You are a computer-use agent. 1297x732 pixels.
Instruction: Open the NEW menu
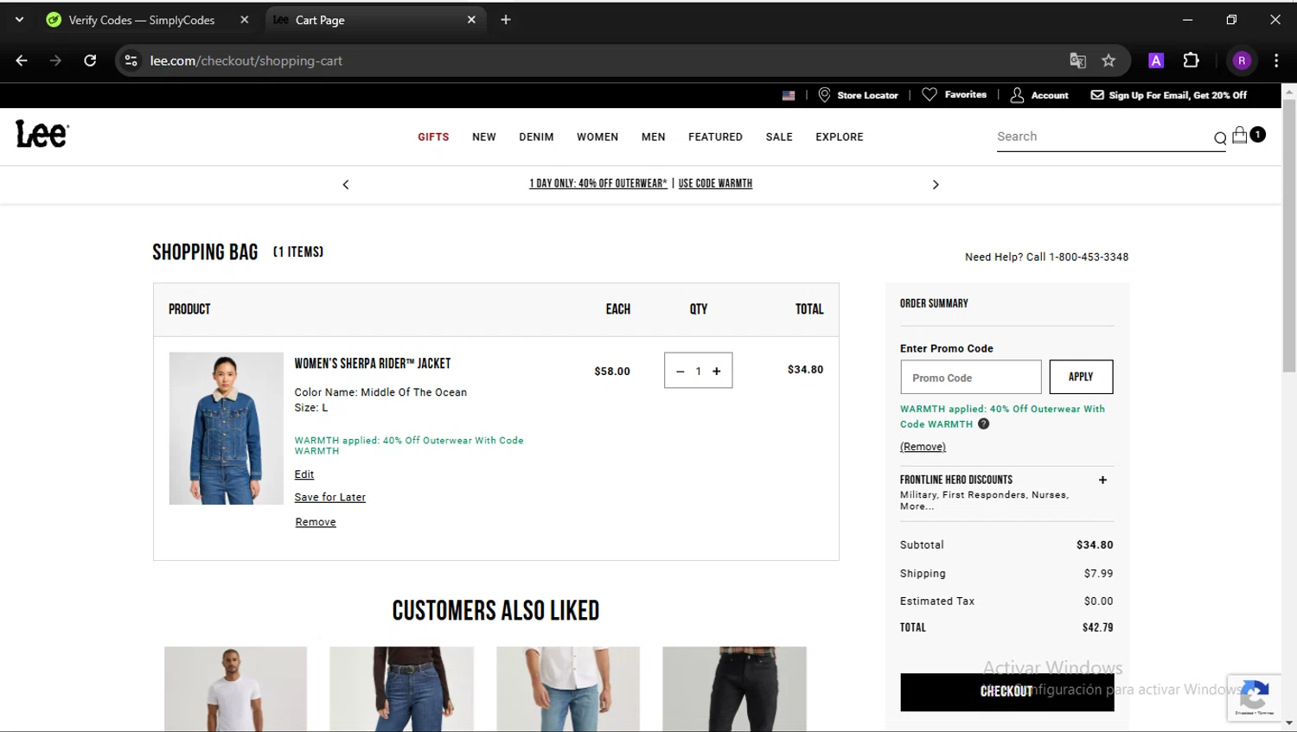coord(484,137)
